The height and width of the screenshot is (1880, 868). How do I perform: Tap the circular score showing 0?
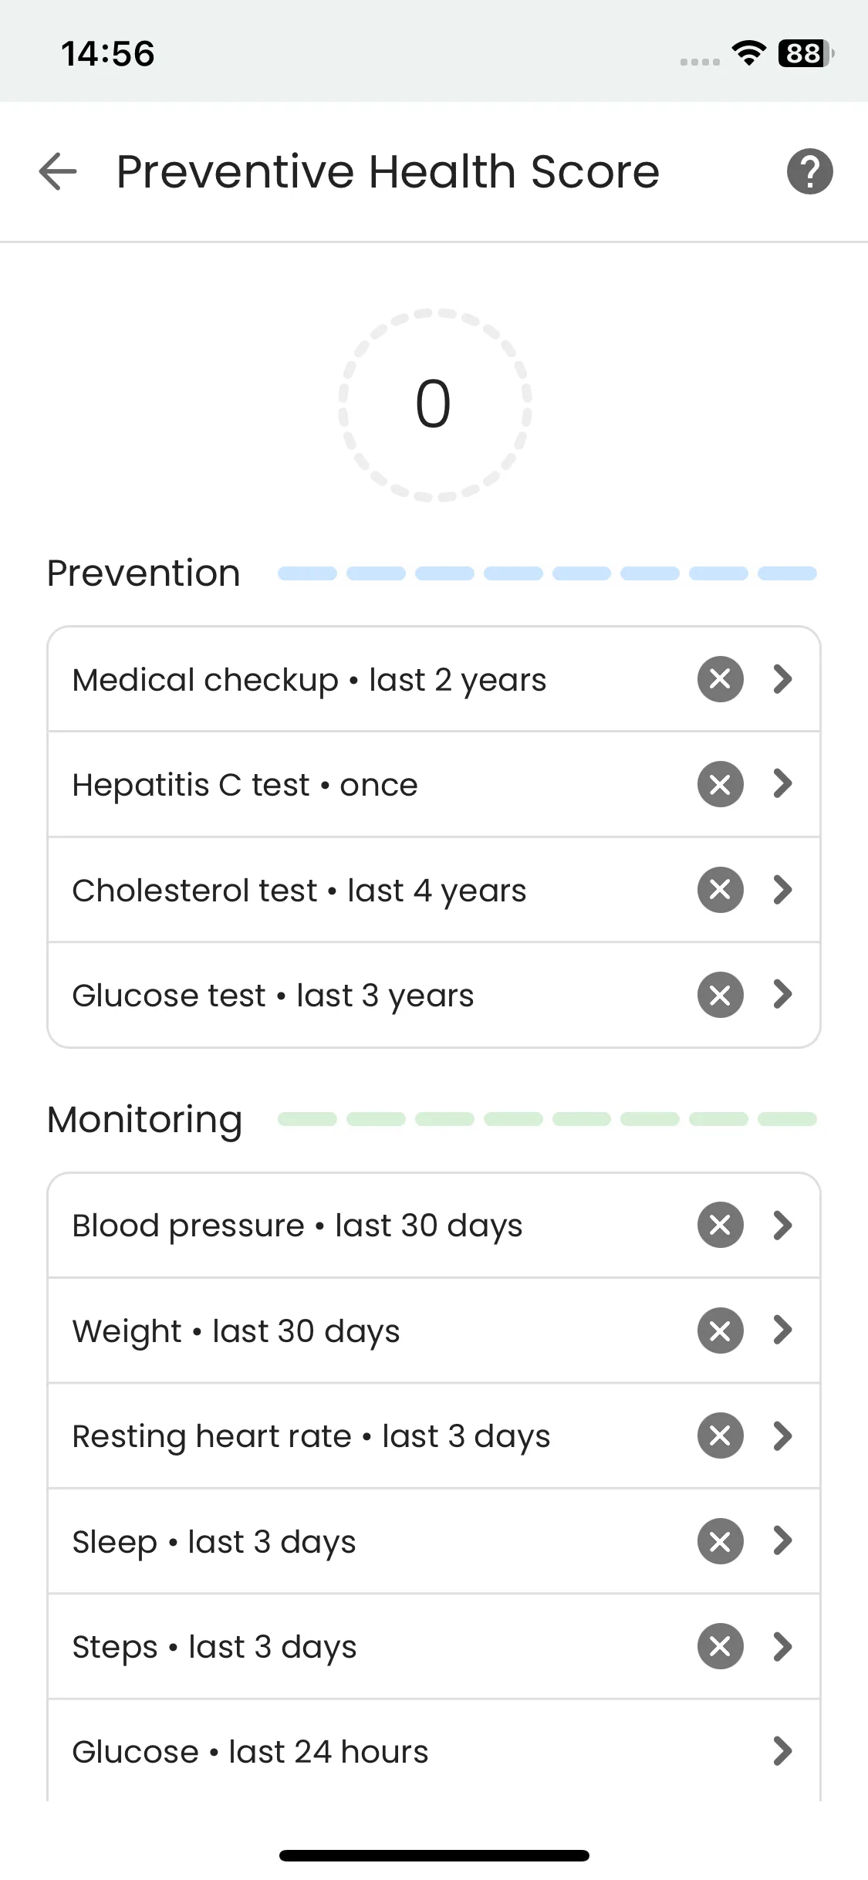(434, 404)
